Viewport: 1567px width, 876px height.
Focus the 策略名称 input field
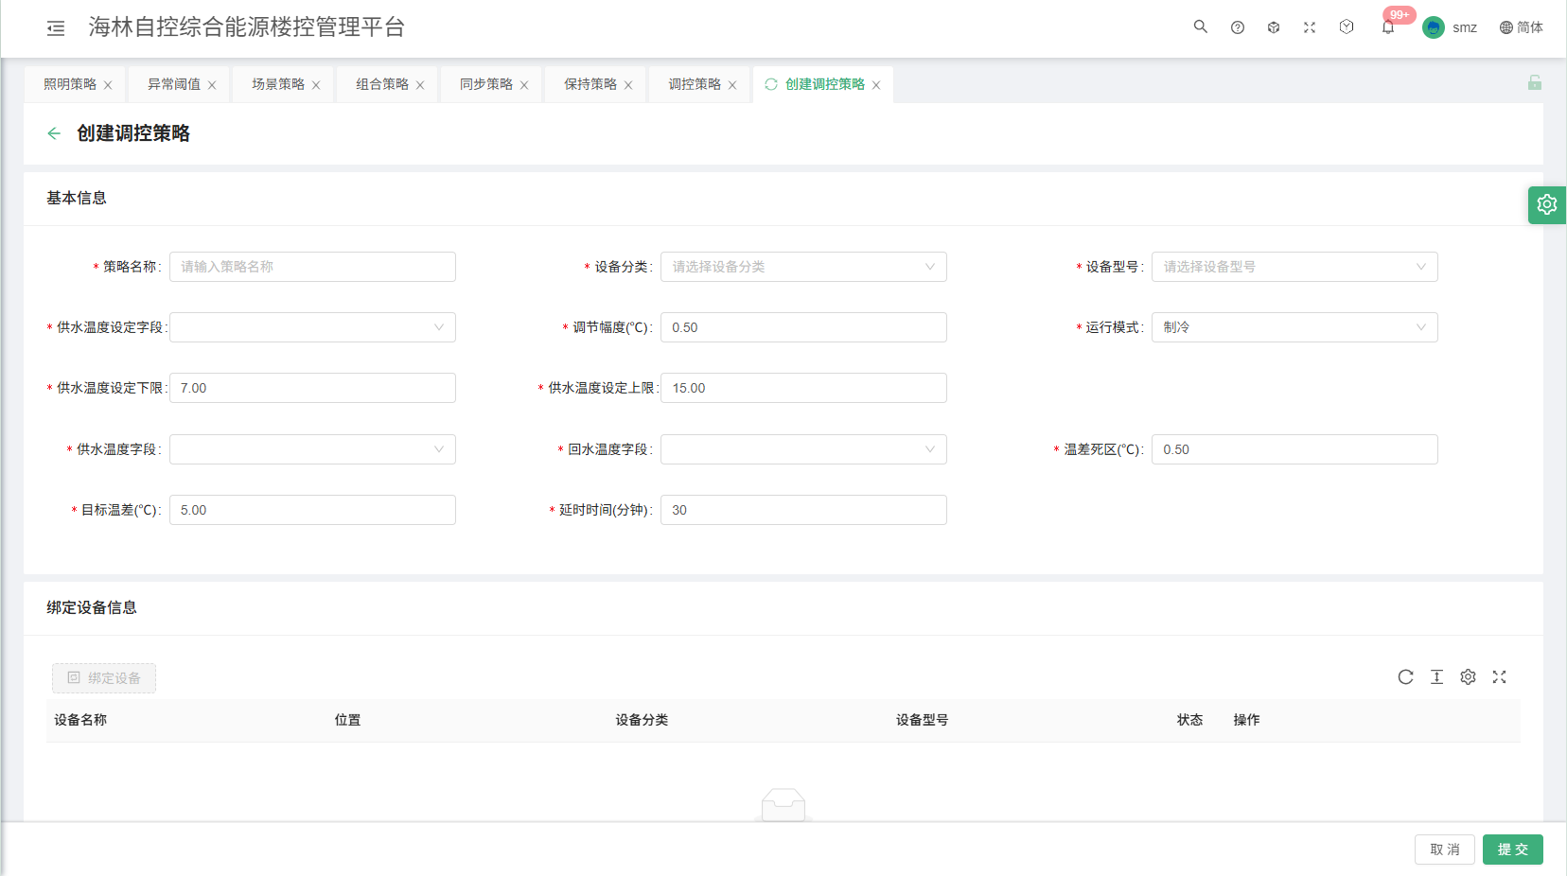pyautogui.click(x=312, y=267)
